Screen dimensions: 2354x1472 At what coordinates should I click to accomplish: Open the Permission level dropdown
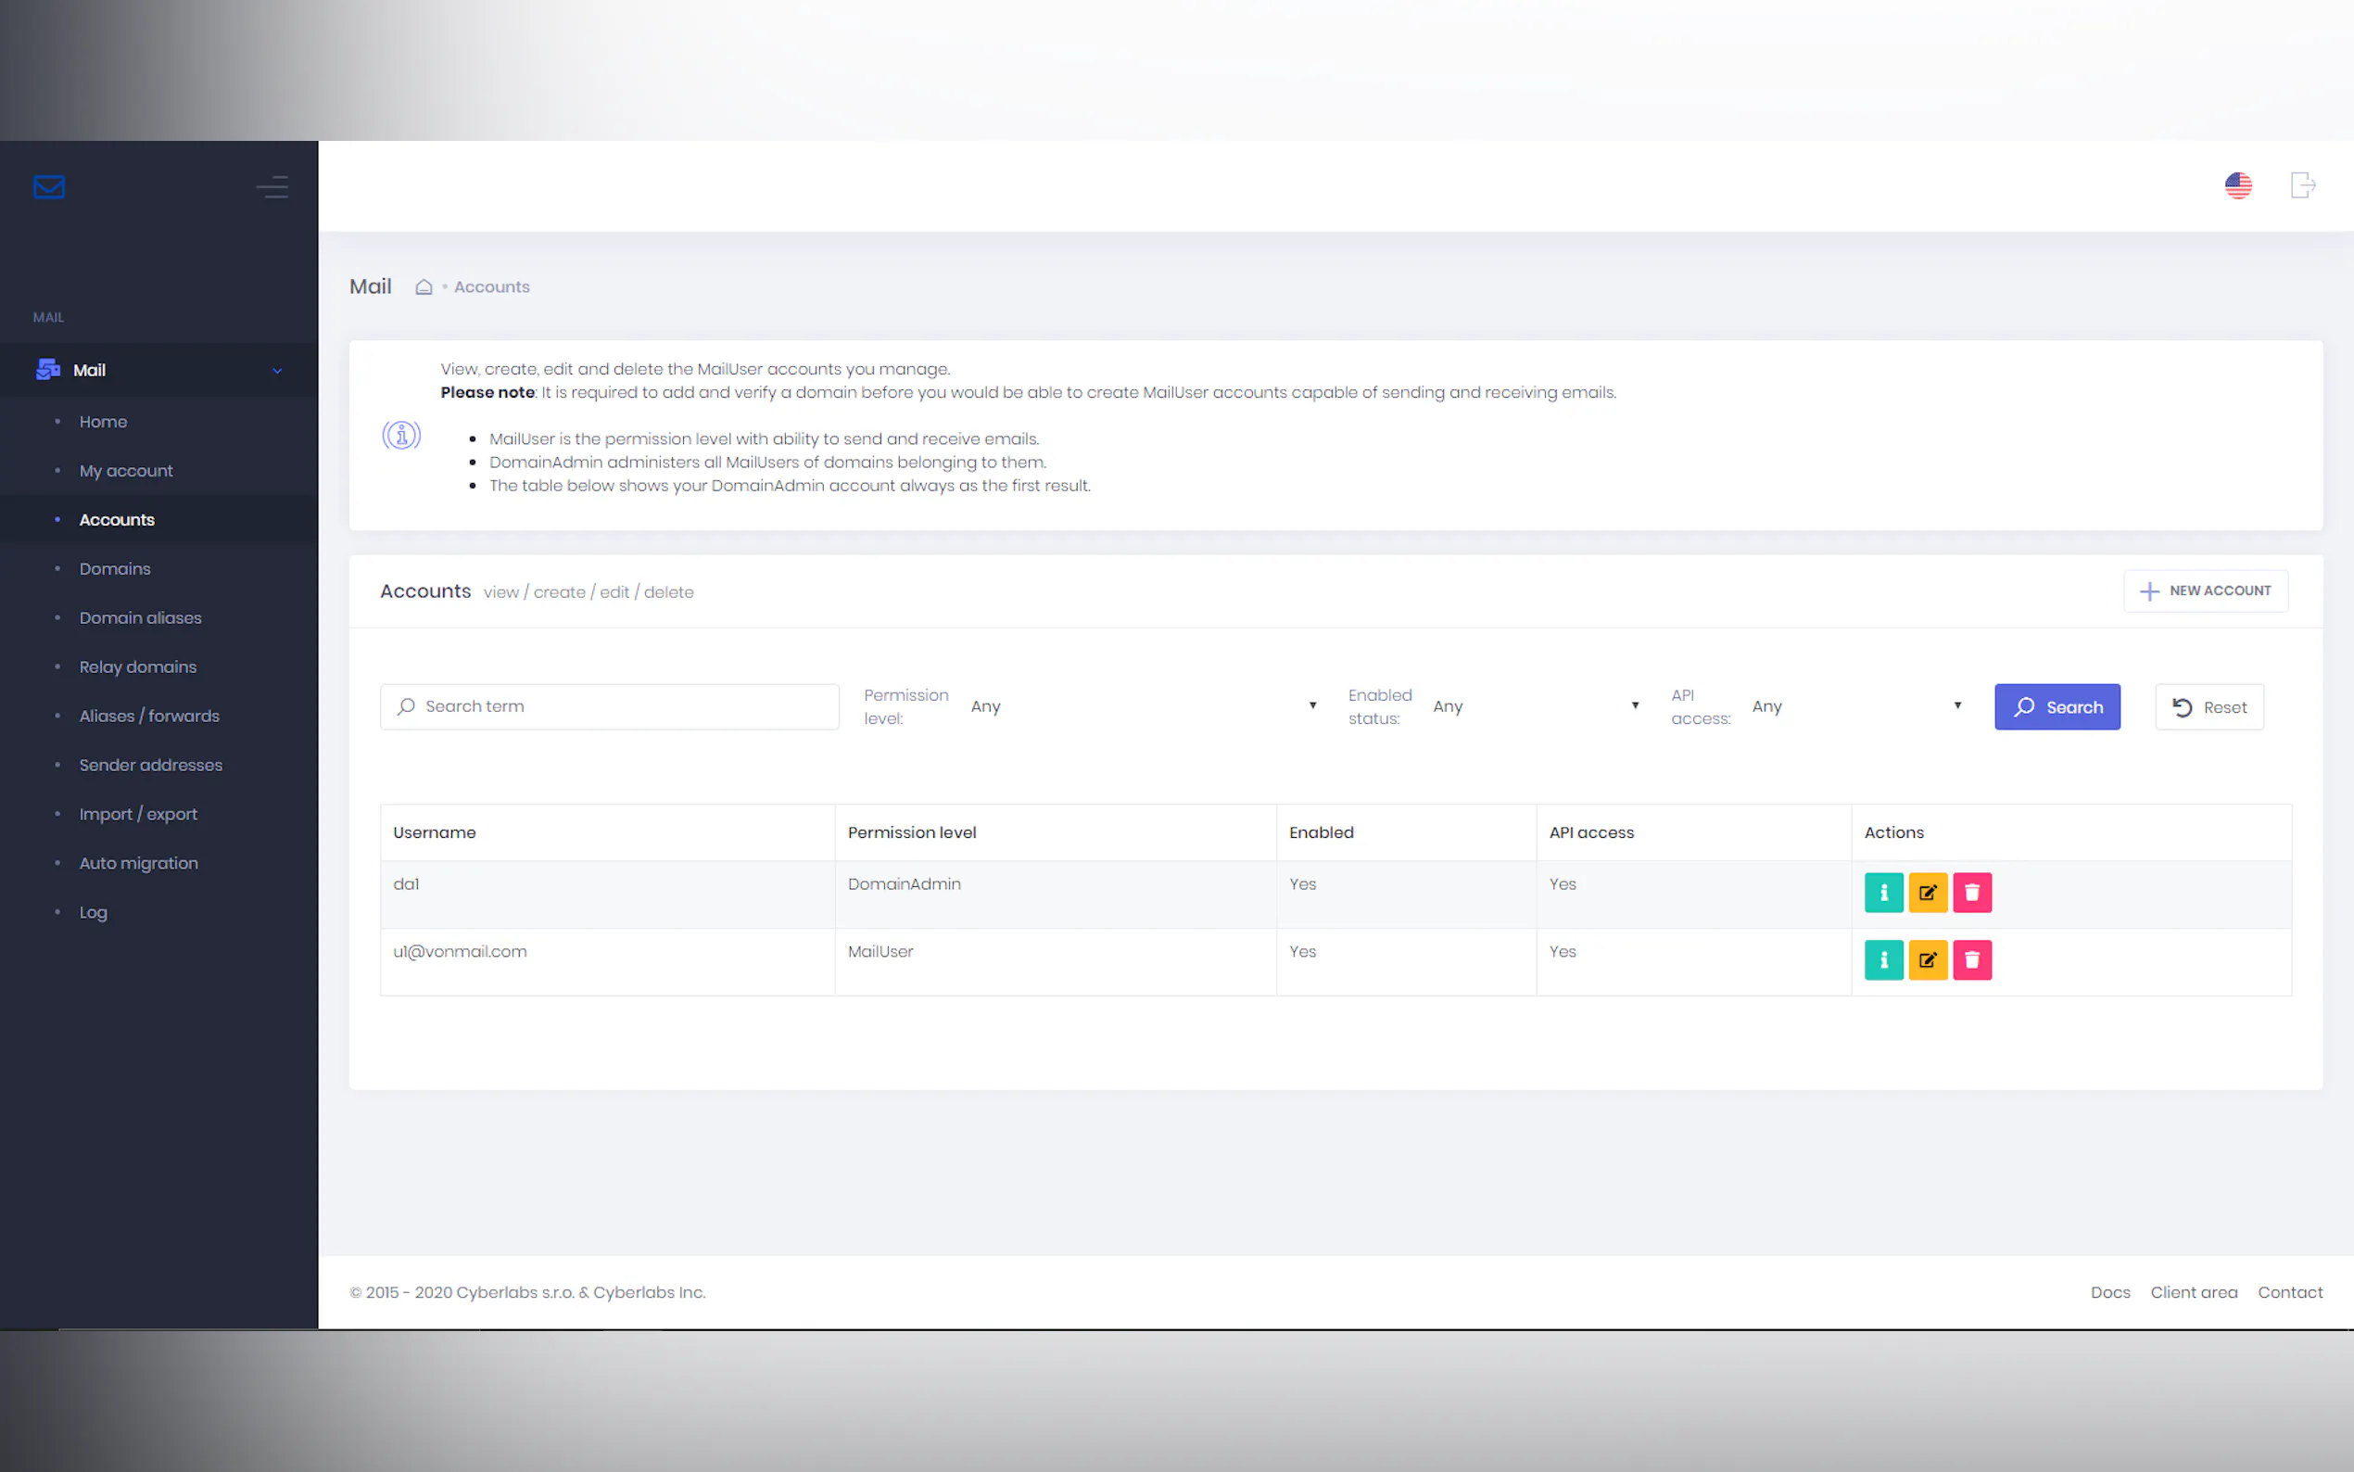click(1143, 706)
